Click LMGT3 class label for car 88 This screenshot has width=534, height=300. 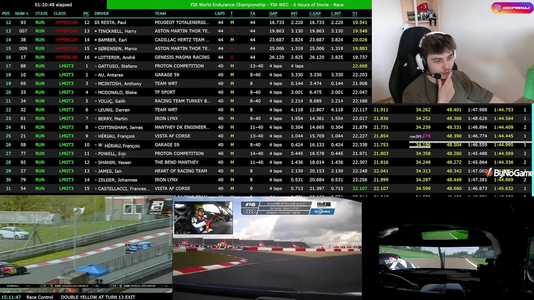click(x=66, y=66)
